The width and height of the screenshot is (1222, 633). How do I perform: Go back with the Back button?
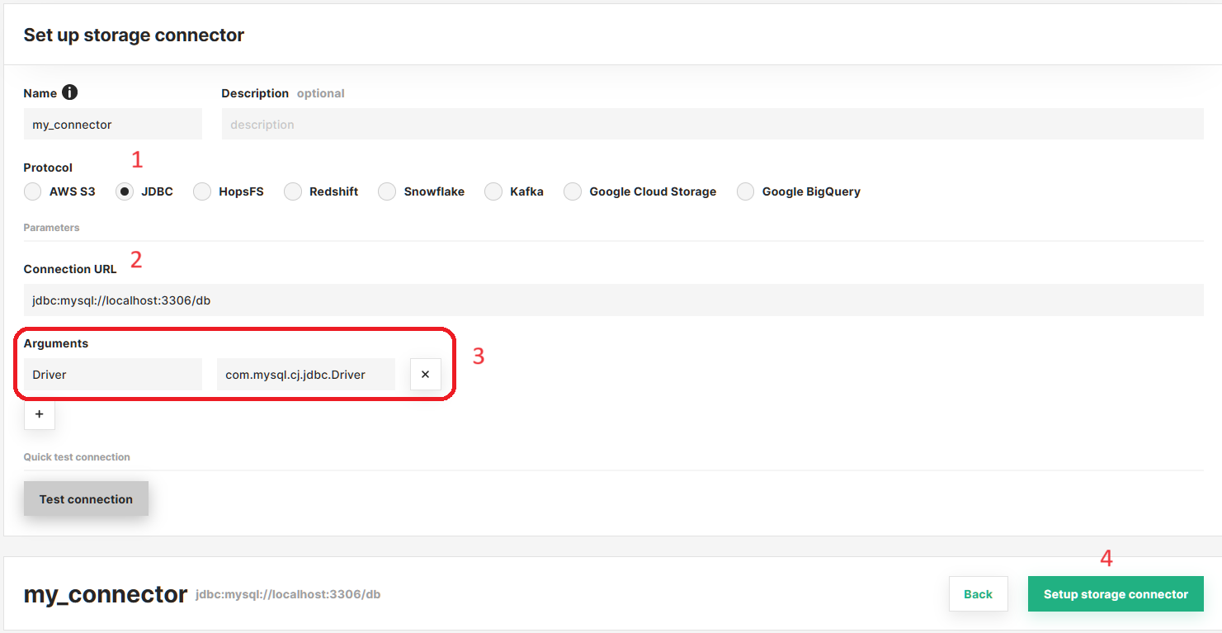[x=979, y=593]
